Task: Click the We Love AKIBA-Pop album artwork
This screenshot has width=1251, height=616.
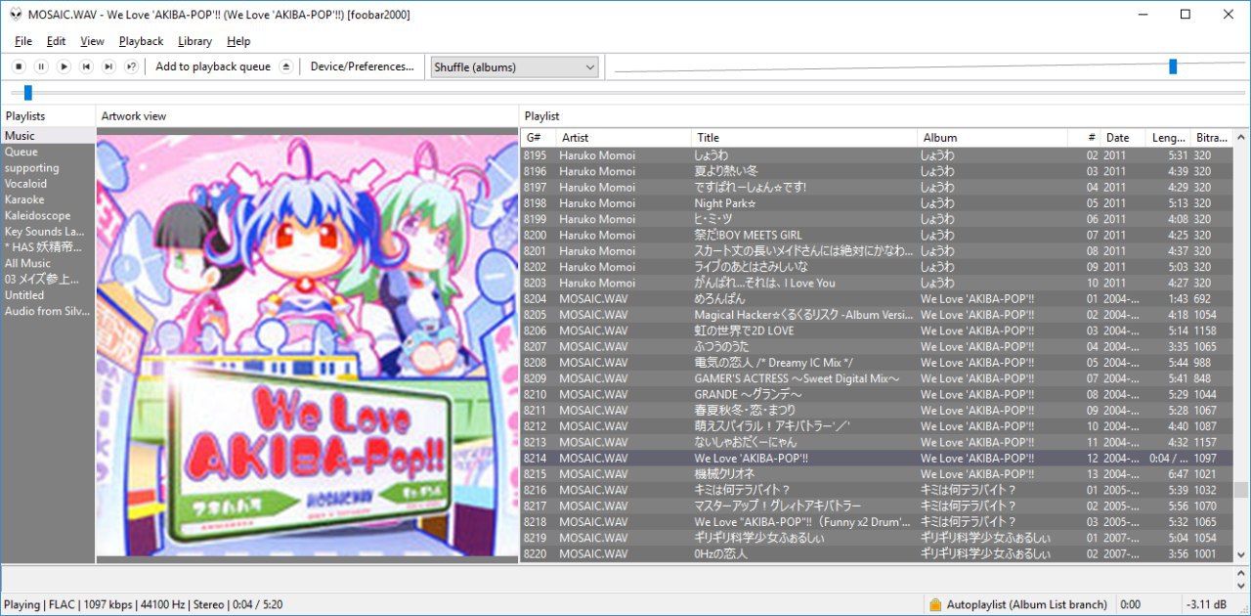Action: (308, 345)
